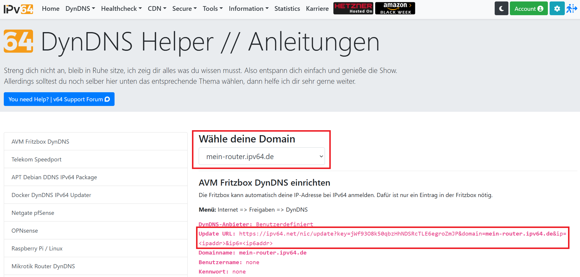
Task: Click the orange 64 logo beside heading
Action: click(x=18, y=41)
